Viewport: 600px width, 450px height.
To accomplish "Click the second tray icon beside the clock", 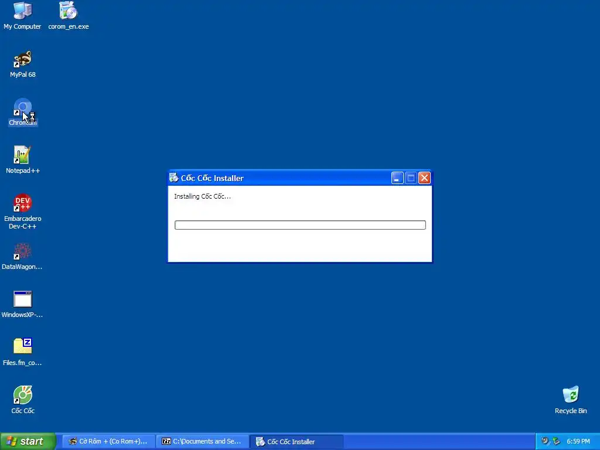I will [556, 441].
